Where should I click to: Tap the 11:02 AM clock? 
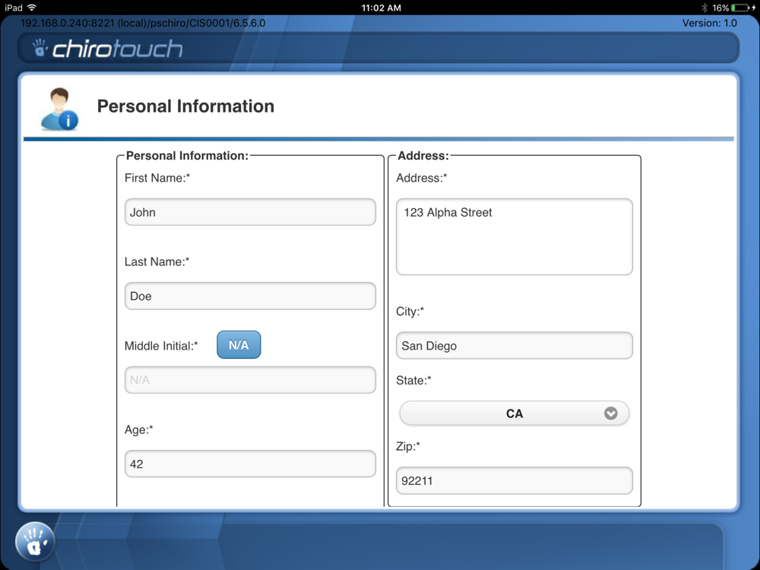click(x=381, y=8)
